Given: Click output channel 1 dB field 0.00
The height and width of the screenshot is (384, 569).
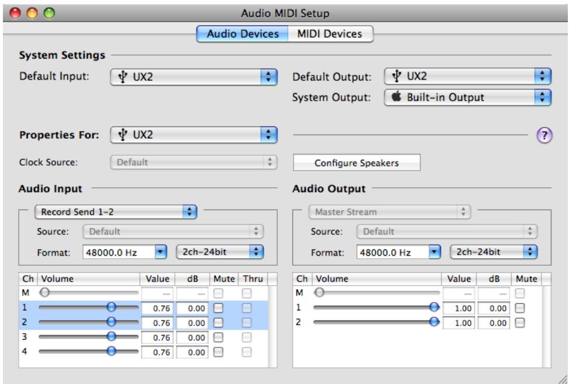Looking at the screenshot, I should pyautogui.click(x=494, y=308).
